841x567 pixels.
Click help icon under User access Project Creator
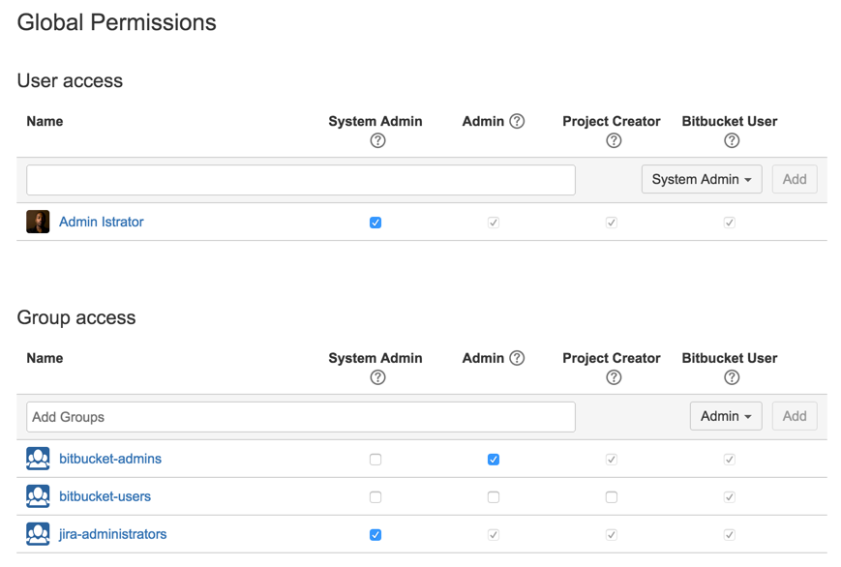[x=614, y=141]
